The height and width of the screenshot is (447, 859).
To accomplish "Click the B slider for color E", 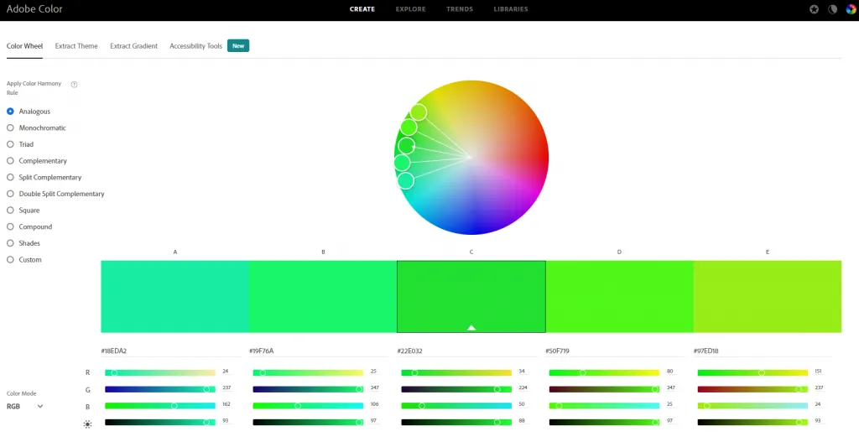I will click(x=752, y=406).
